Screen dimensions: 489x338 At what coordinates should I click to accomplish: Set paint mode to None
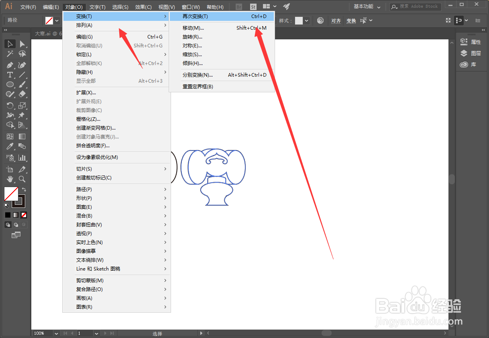24,215
